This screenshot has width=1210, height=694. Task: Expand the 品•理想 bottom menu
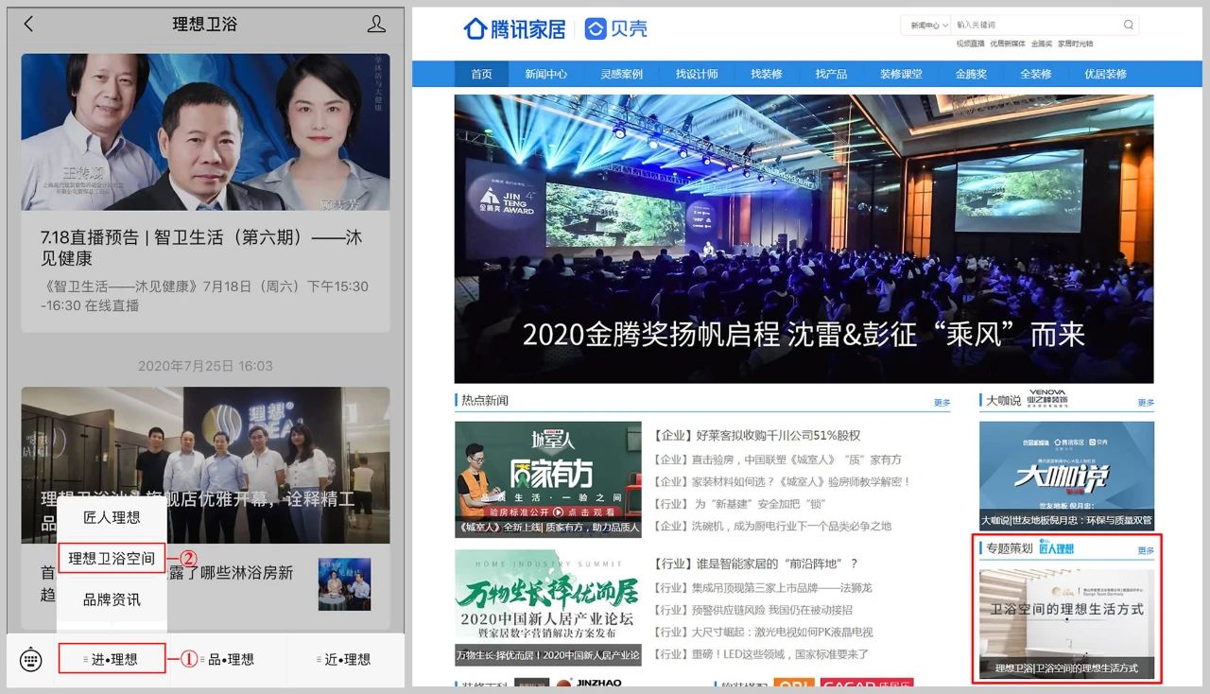click(228, 659)
